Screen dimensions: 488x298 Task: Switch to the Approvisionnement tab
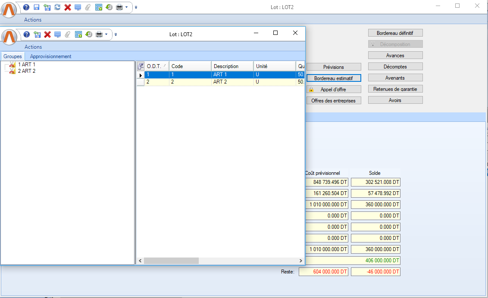50,56
